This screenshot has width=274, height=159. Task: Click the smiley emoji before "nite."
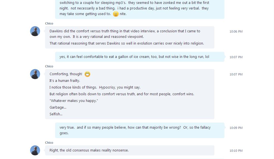point(116,14)
